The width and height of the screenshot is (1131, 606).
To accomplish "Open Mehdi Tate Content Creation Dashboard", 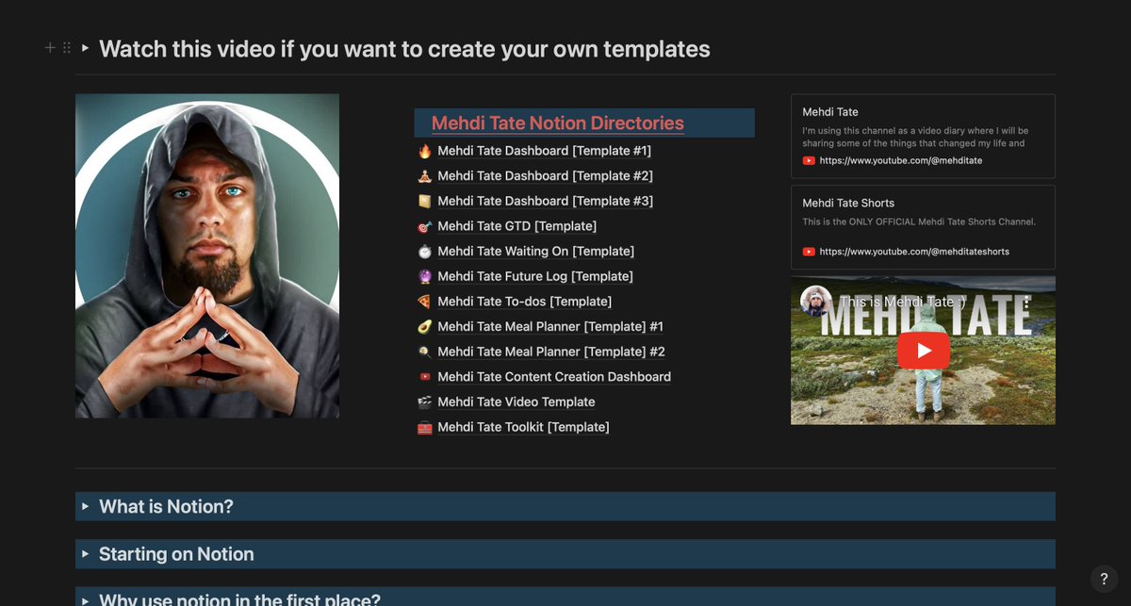I will pyautogui.click(x=554, y=377).
